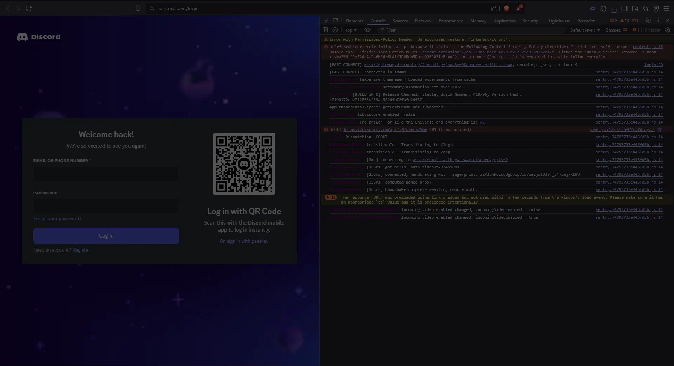This screenshot has height=366, width=674.
Task: Click the '2 Issues' indicator in console toolbar
Action: pos(622,30)
